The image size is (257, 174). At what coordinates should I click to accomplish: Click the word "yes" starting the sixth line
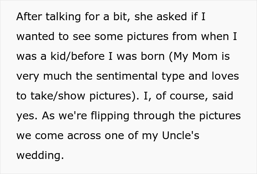click(26, 116)
